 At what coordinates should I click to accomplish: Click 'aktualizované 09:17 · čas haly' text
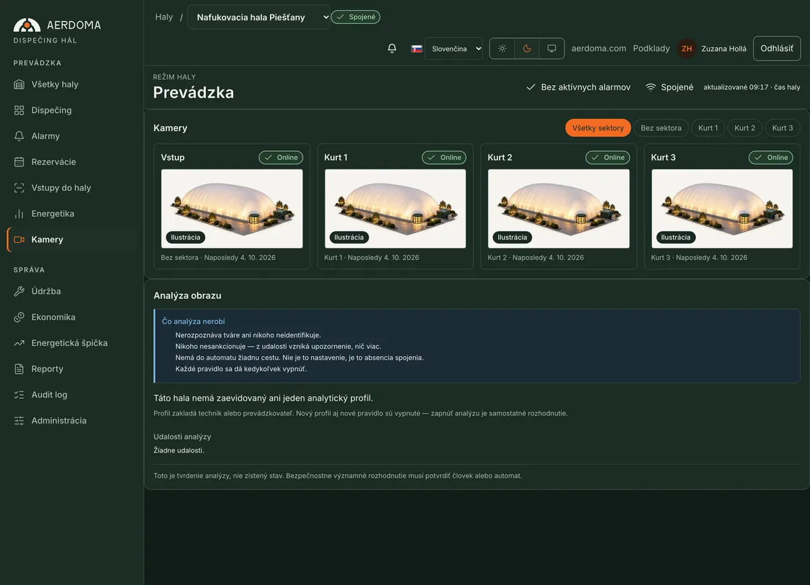click(752, 87)
